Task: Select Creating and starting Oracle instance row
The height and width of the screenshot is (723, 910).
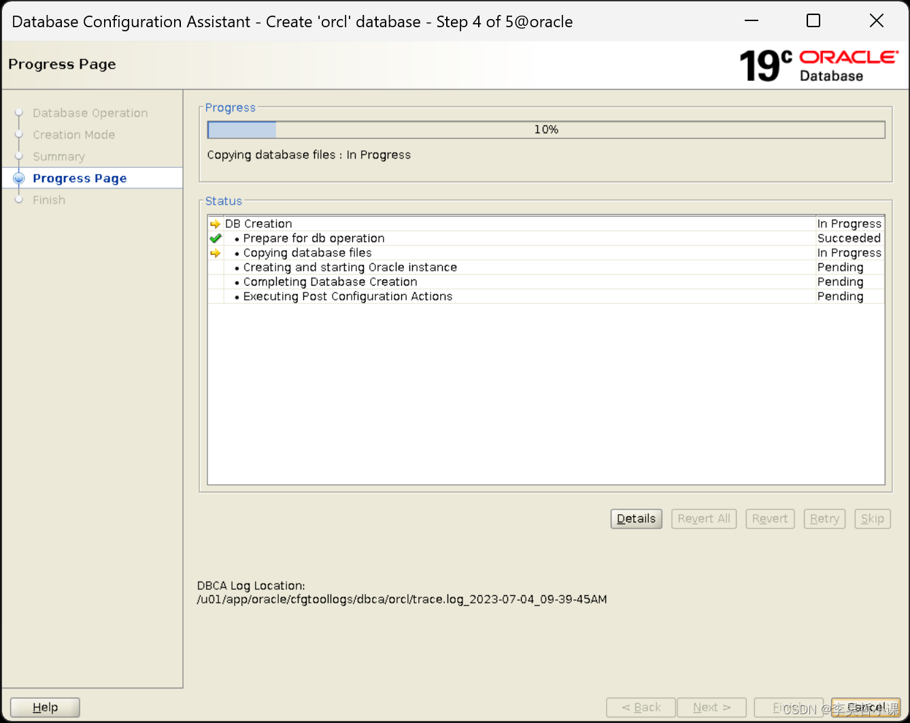Action: coord(545,267)
